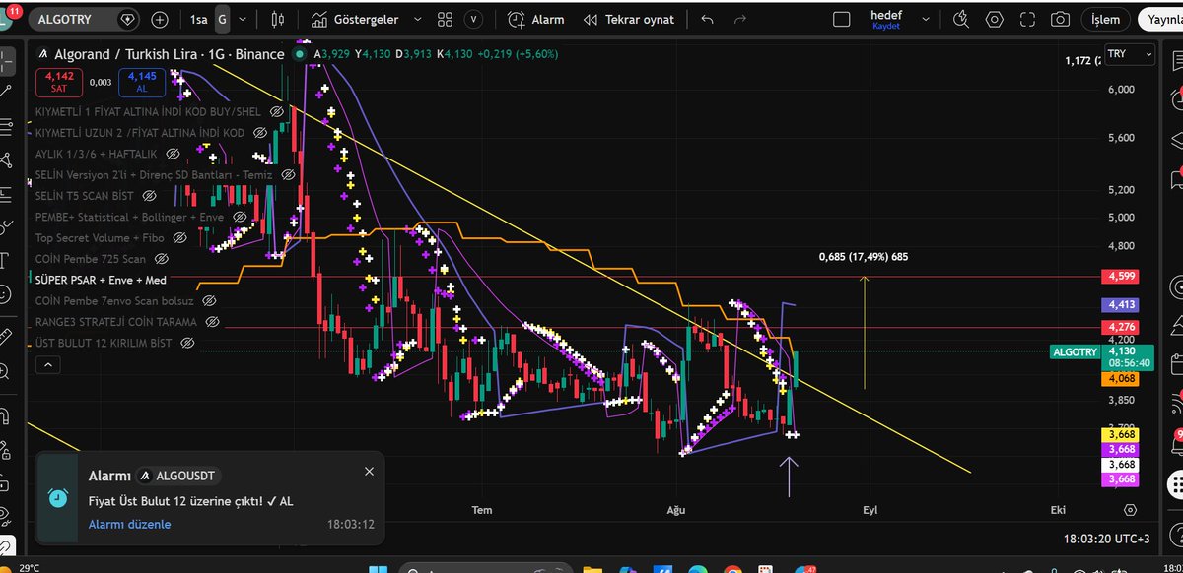This screenshot has height=573, width=1183.
Task: Open the Göstergeler indicators menu
Action: click(355, 19)
